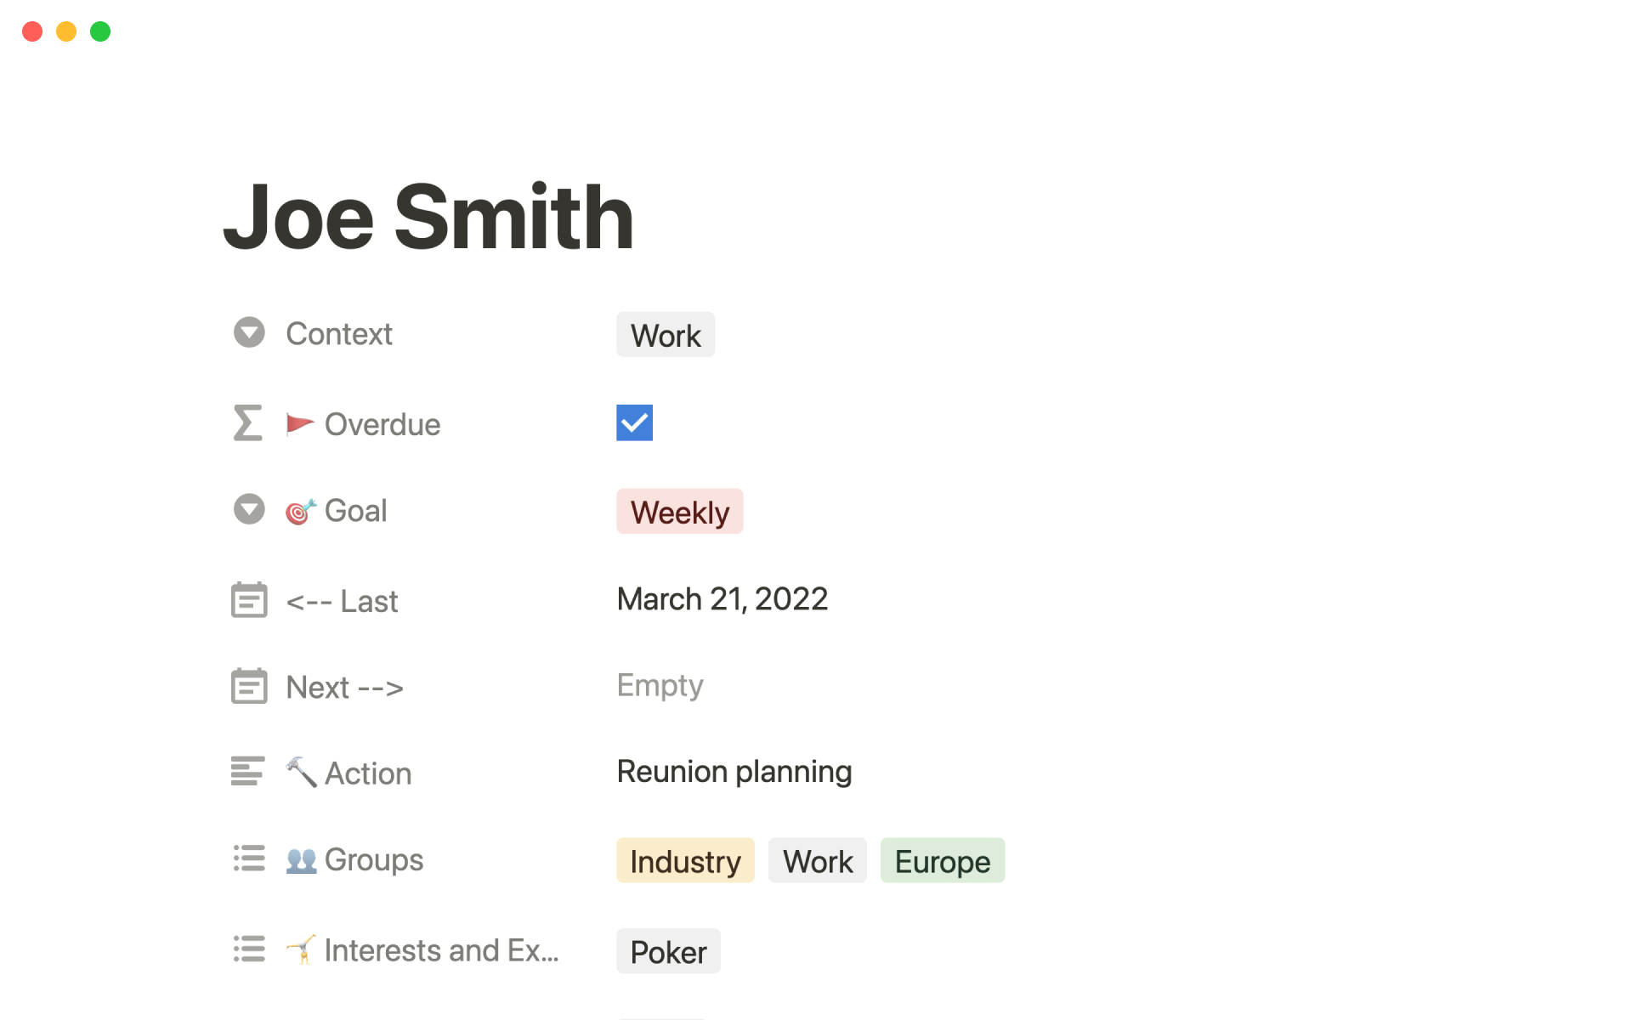
Task: Click the calendar icon beside Last
Action: point(249,600)
